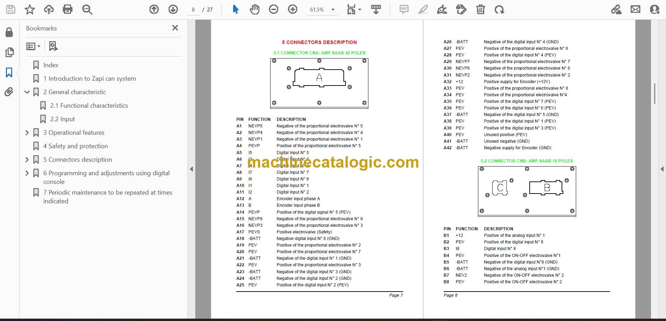Screen dimensions: 666x321
Task: Click the 'Positive electrovalve (Safety)' description
Action: [x=304, y=232]
